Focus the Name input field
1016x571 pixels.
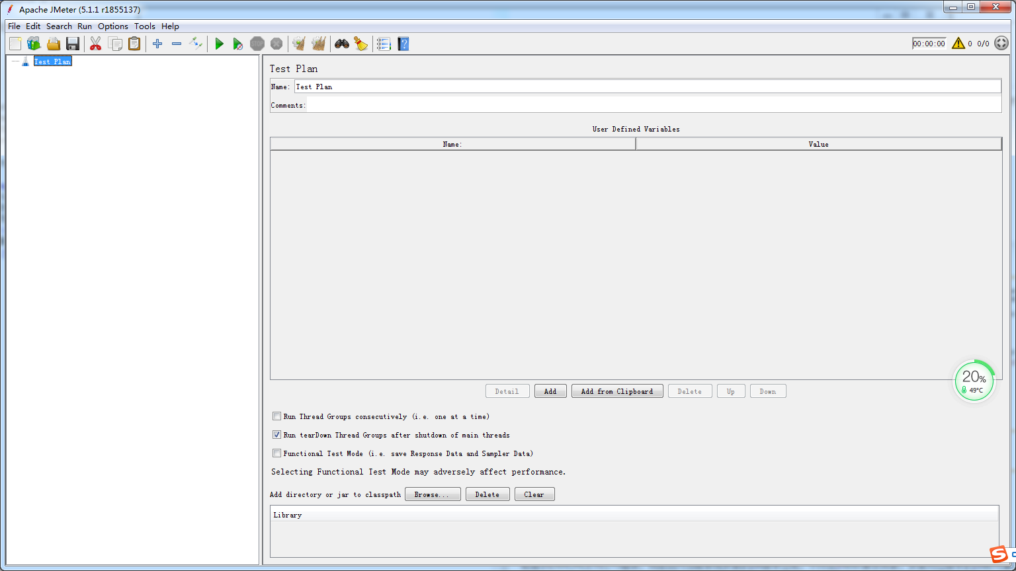tap(648, 87)
